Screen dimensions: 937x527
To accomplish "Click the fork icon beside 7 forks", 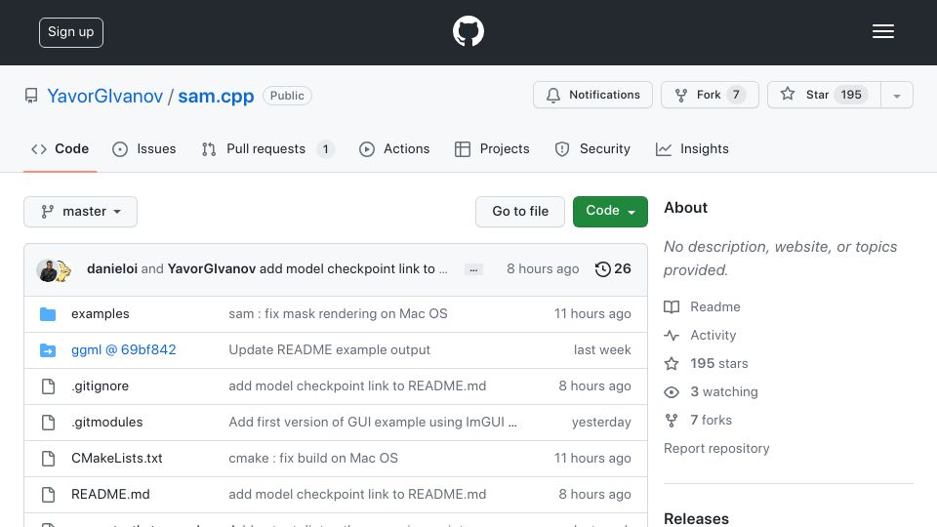I will (672, 421).
